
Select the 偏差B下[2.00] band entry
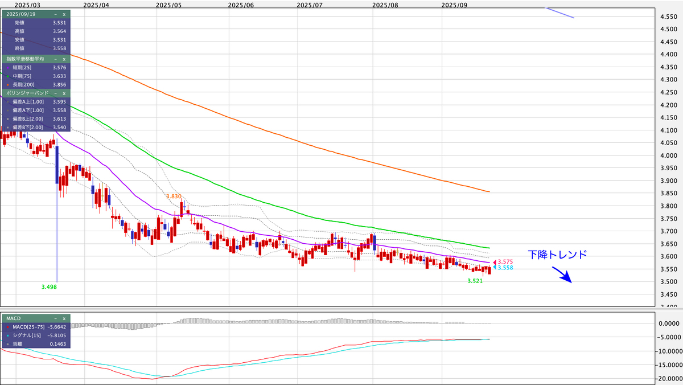[x=28, y=128]
